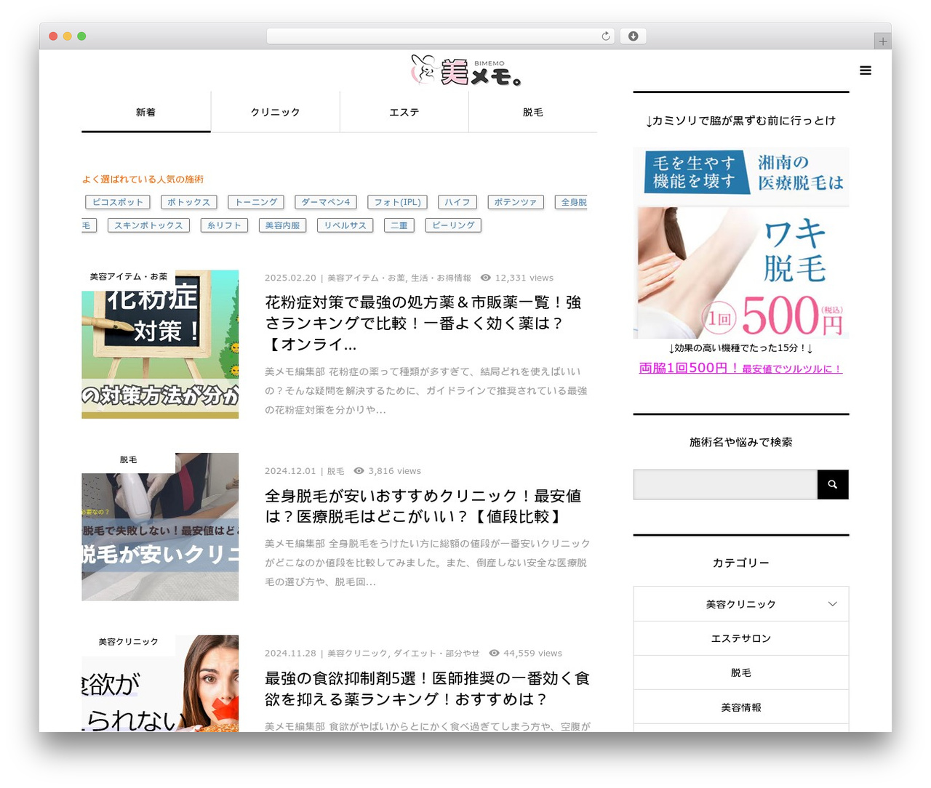Viewport: 931px width, 788px height.
Task: Switch to the 脱毛 tab
Action: coord(533,112)
